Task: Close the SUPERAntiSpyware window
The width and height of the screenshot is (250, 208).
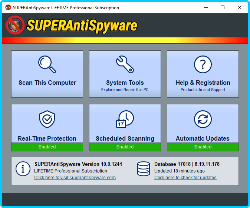Action: [x=240, y=7]
